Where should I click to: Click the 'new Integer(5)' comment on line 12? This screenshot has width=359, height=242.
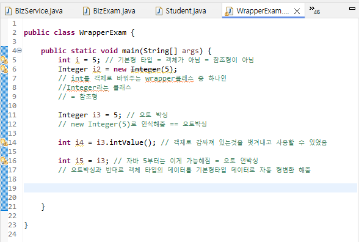(100, 124)
